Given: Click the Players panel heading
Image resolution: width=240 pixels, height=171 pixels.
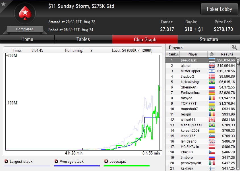Looking at the screenshot, I should 176,48.
